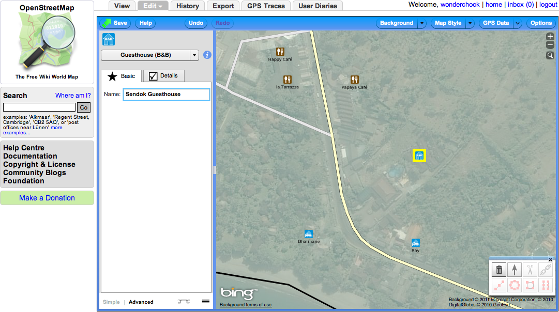Image resolution: width=559 pixels, height=312 pixels.
Task: Click the Name field with Sendok Guesthouse
Action: 166,95
